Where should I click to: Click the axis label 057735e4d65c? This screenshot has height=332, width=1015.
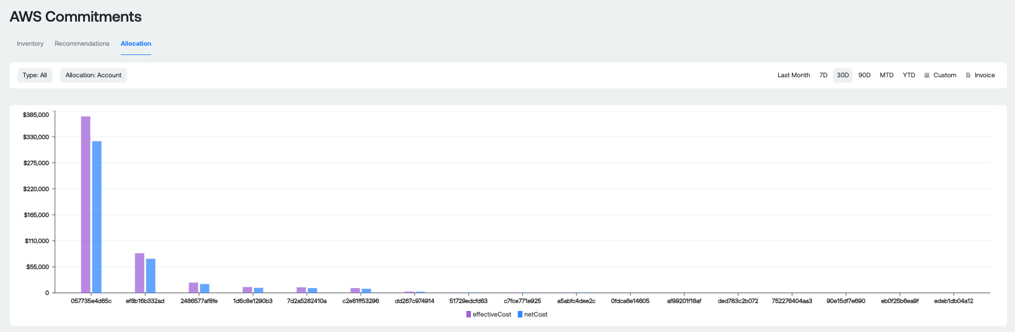point(91,301)
